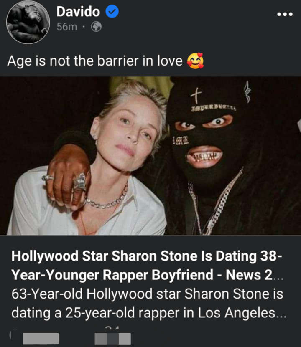The image size is (301, 347).
Task: Click the truncated 'News 2...' headline ending
Action: [255, 275]
